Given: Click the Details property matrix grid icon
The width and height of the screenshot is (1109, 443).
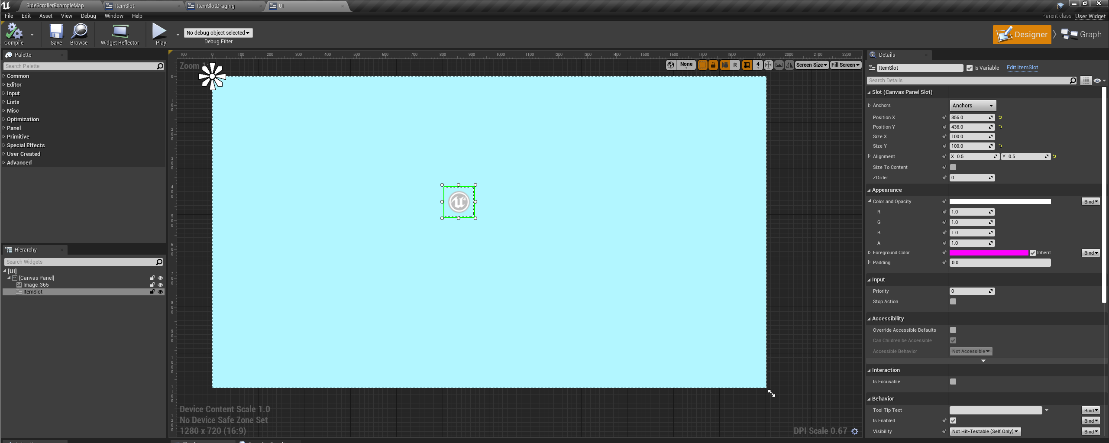Looking at the screenshot, I should click(x=1086, y=81).
